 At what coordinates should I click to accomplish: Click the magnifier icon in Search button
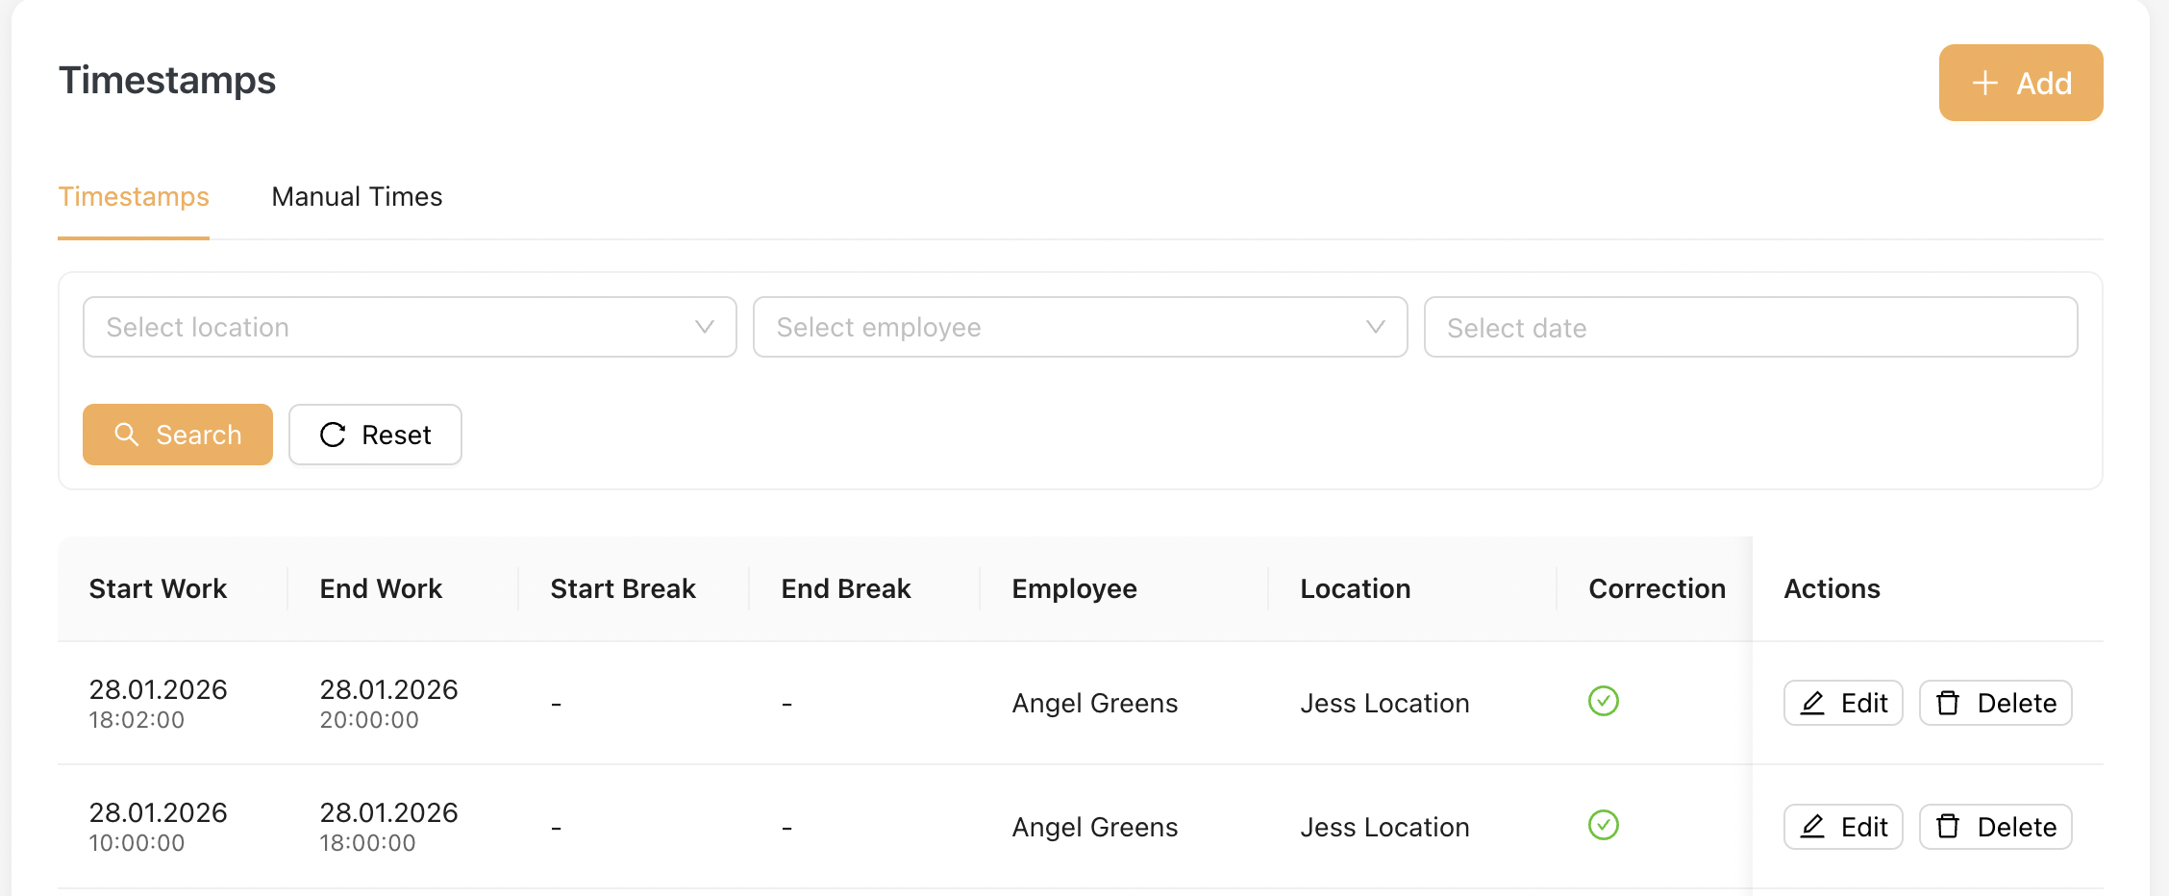[x=126, y=435]
